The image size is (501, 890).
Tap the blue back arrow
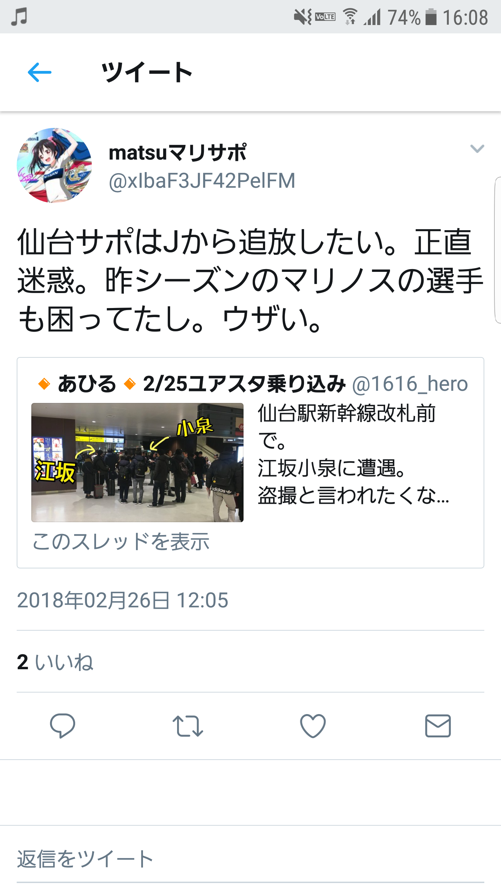point(40,72)
